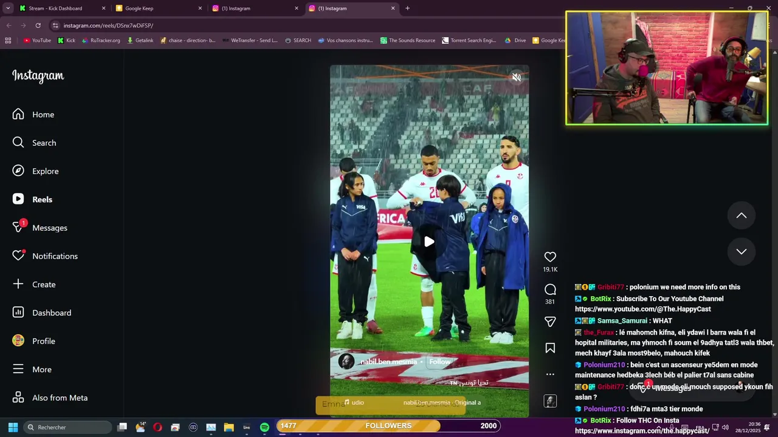Follow nabil.ben.mesmia from the reel
Viewport: 778px width, 437px height.
click(440, 362)
